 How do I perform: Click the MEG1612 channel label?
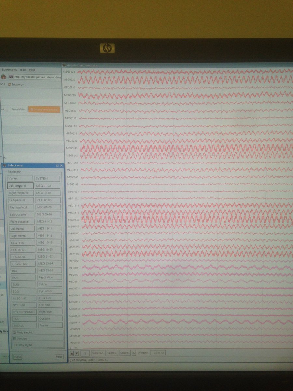click(73, 212)
